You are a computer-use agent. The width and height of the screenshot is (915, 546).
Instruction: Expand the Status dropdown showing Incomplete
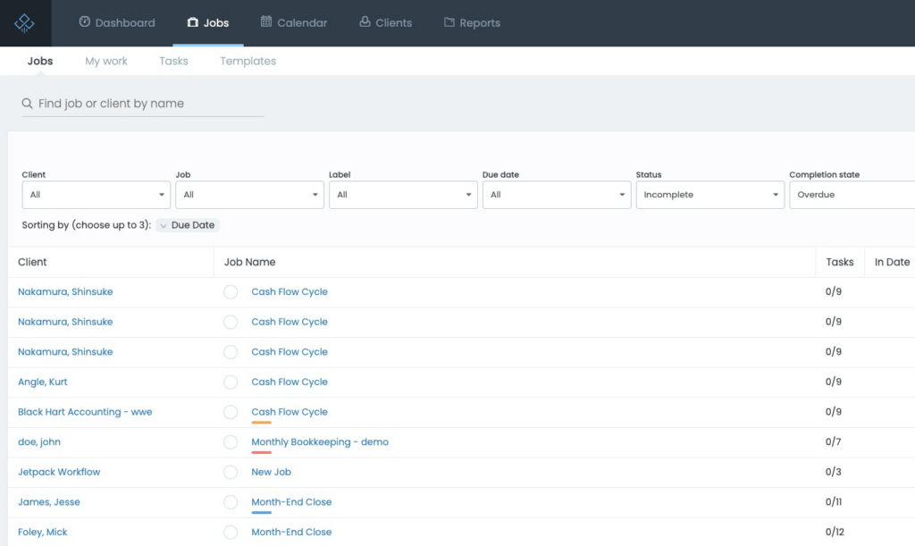[709, 195]
